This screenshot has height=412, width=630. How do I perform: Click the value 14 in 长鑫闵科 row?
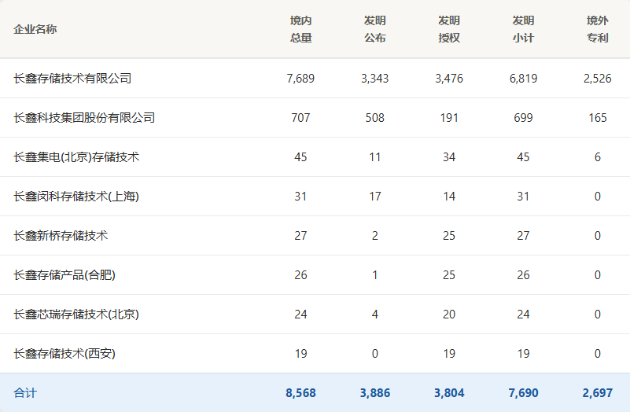pyautogui.click(x=449, y=197)
